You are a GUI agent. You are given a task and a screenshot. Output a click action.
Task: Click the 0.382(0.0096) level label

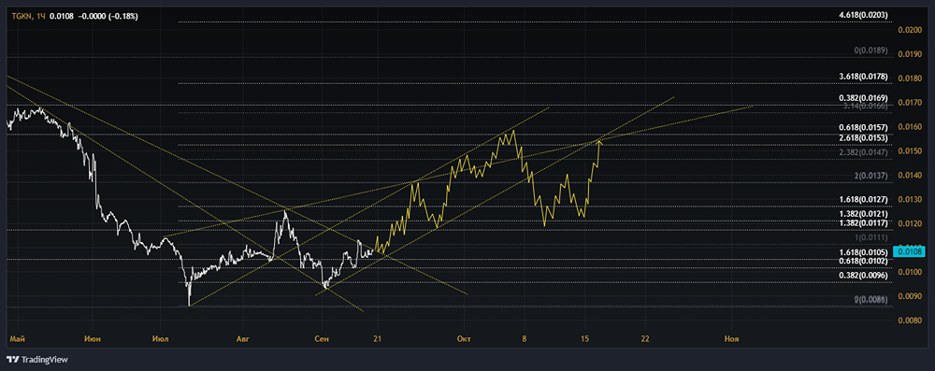pyautogui.click(x=863, y=276)
